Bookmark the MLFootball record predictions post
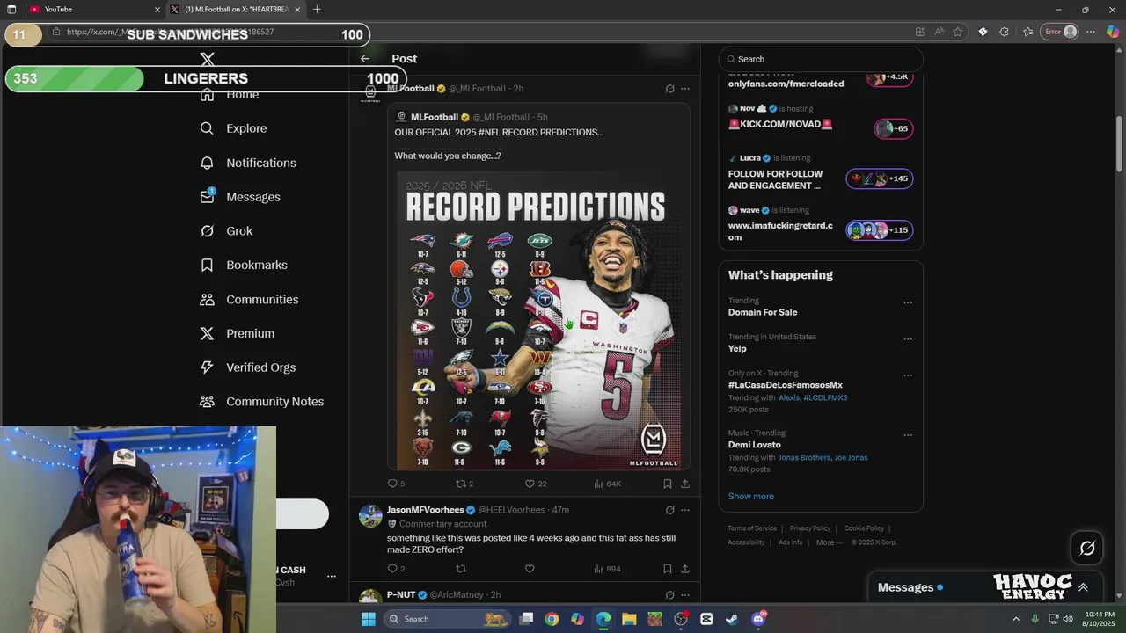The image size is (1126, 633). [x=668, y=484]
